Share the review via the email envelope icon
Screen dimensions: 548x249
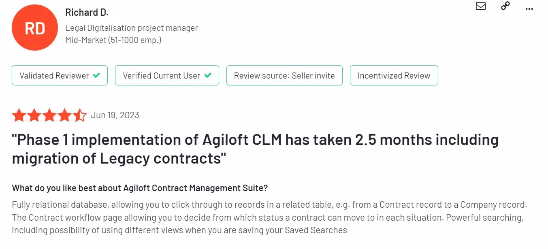480,6
